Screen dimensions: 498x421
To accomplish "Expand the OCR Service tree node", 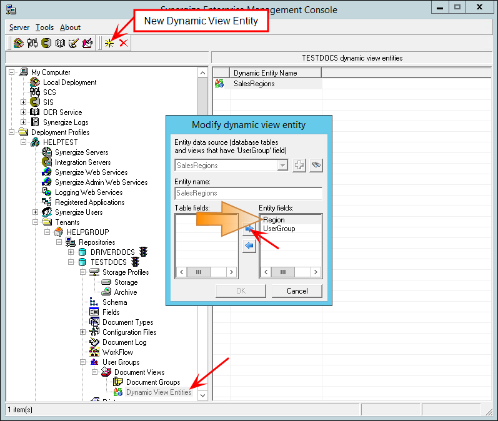I will coord(23,112).
